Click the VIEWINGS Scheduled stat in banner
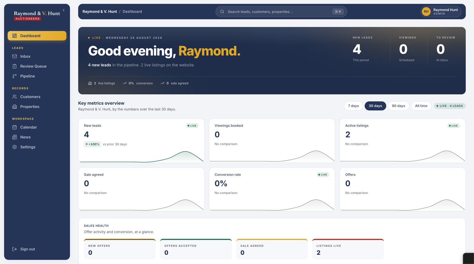474x264 pixels. pyautogui.click(x=407, y=49)
